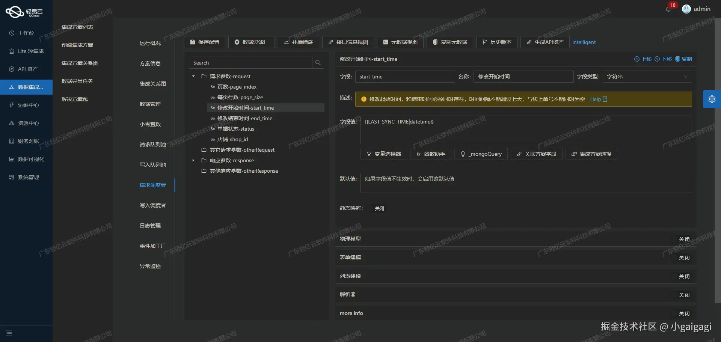
Task: Click the 财务对账 icon
Action: point(12,141)
